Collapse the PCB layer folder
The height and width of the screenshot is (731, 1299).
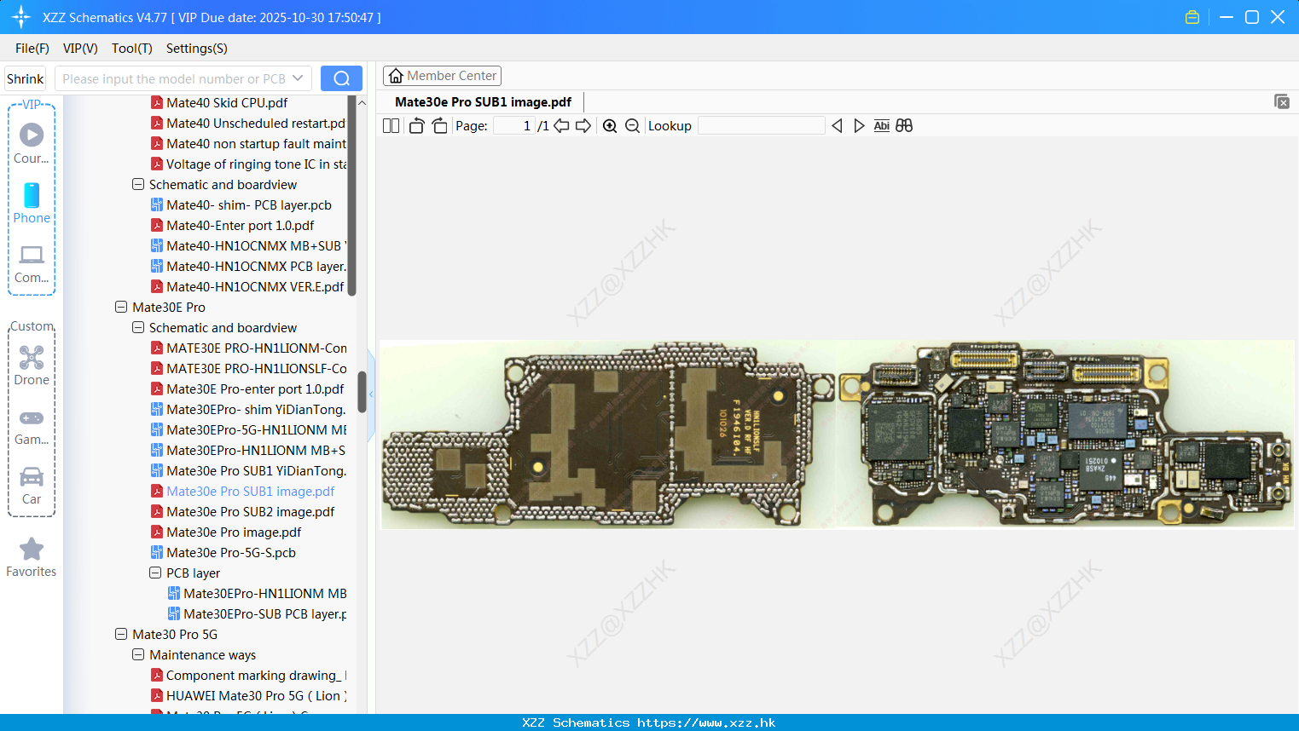pos(155,573)
